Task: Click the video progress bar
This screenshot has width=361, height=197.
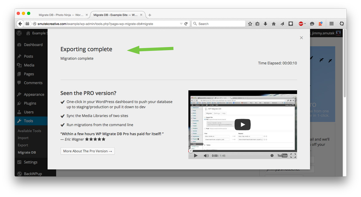Action: coord(243,151)
